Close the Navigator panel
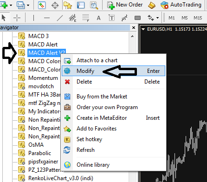This screenshot has width=207, height=182. coord(134,28)
